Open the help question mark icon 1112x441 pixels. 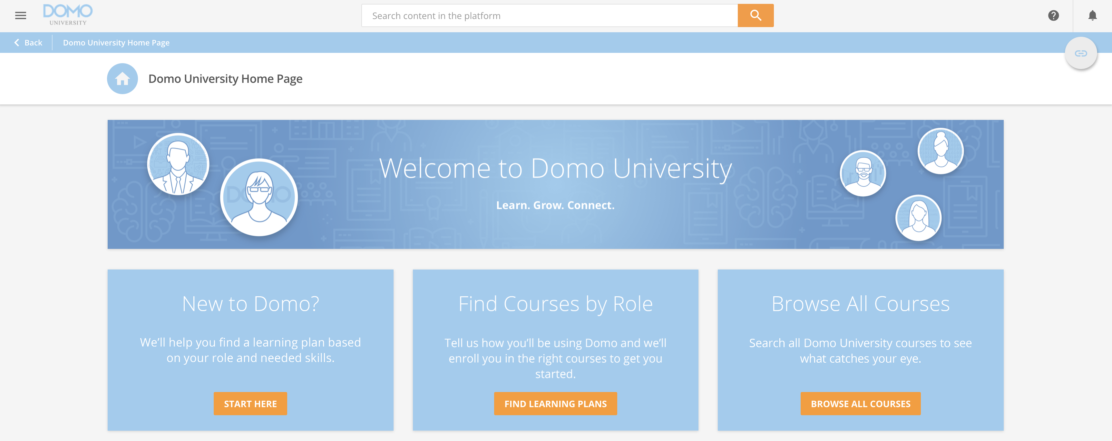[x=1053, y=15]
